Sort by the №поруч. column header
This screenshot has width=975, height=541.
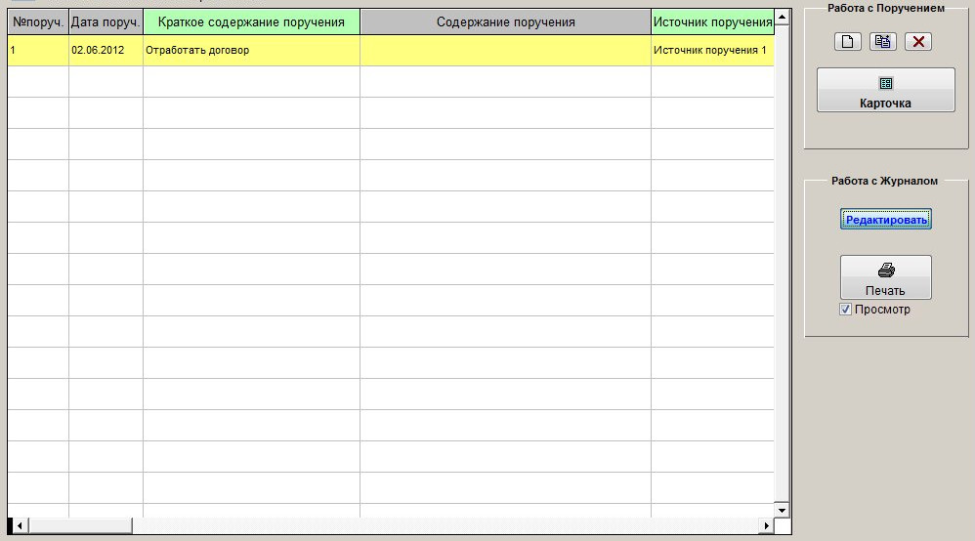coord(38,22)
